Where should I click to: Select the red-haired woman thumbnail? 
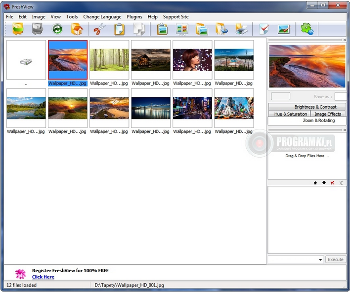[192, 60]
